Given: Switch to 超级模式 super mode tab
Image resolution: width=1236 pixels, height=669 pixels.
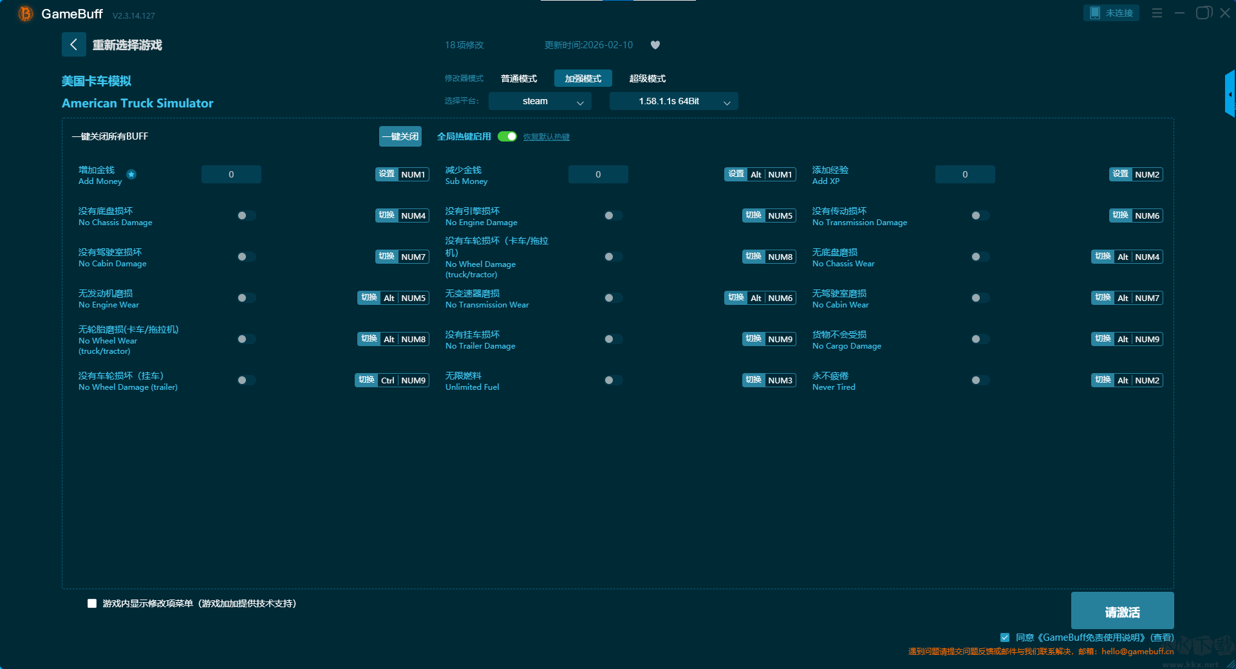Looking at the screenshot, I should [647, 78].
